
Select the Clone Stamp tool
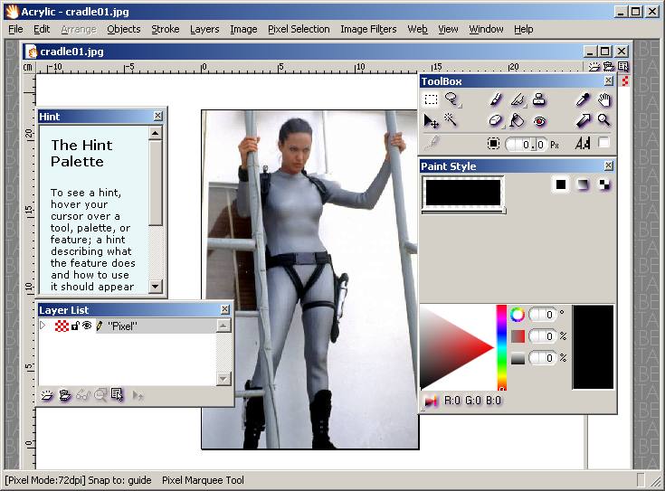(x=539, y=99)
